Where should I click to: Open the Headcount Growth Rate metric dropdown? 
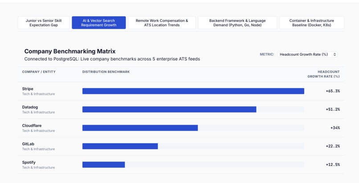click(307, 54)
